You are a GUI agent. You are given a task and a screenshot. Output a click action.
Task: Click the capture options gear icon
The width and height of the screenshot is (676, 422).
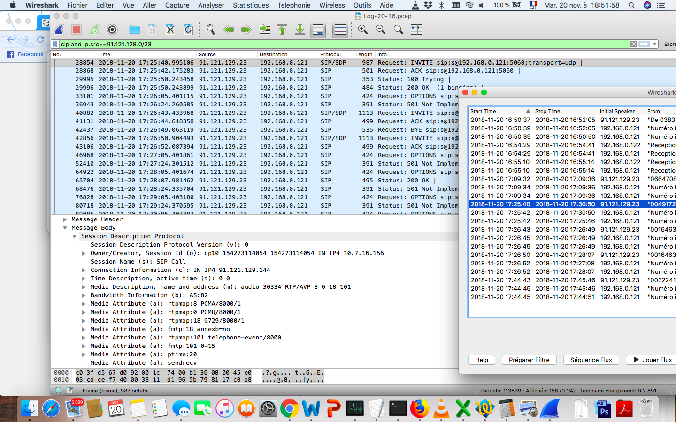click(x=112, y=30)
